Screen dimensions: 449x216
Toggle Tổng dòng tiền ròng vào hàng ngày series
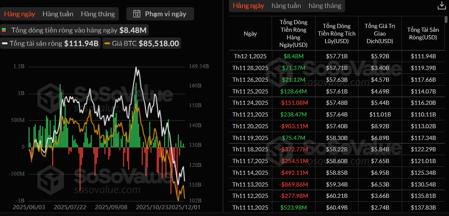tap(75, 30)
